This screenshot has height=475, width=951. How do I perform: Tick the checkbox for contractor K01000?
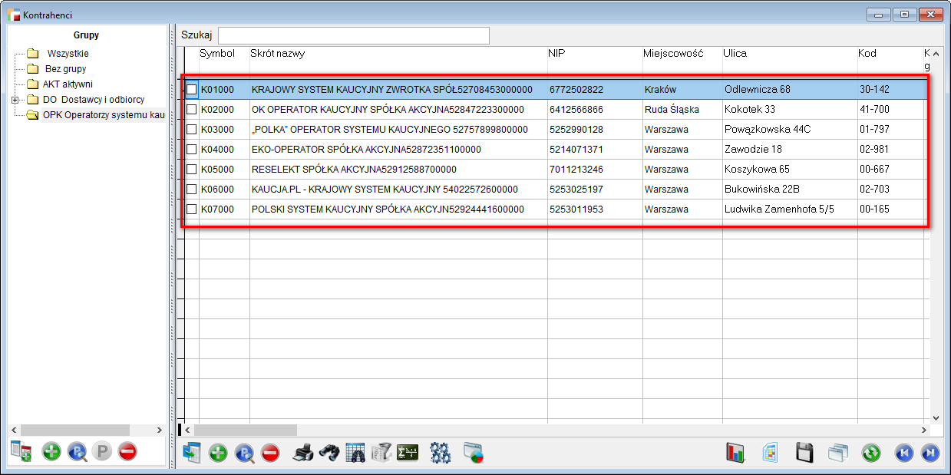(192, 90)
